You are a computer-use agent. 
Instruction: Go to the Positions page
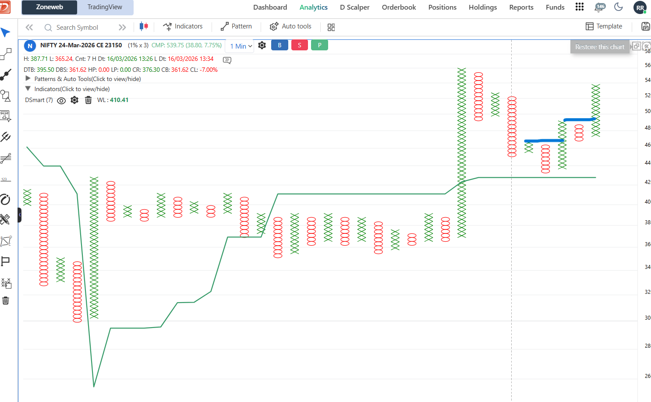pos(442,7)
